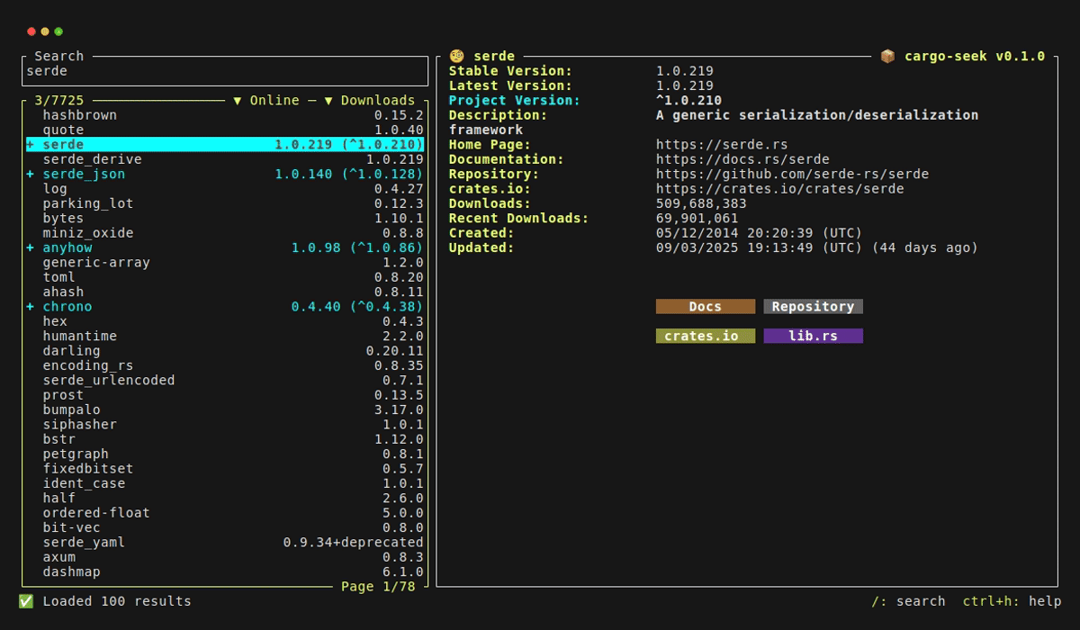Click the green maximize window dot
This screenshot has height=630, width=1080.
tap(58, 31)
